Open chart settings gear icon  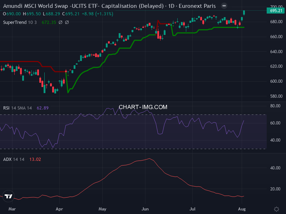pos(276,209)
